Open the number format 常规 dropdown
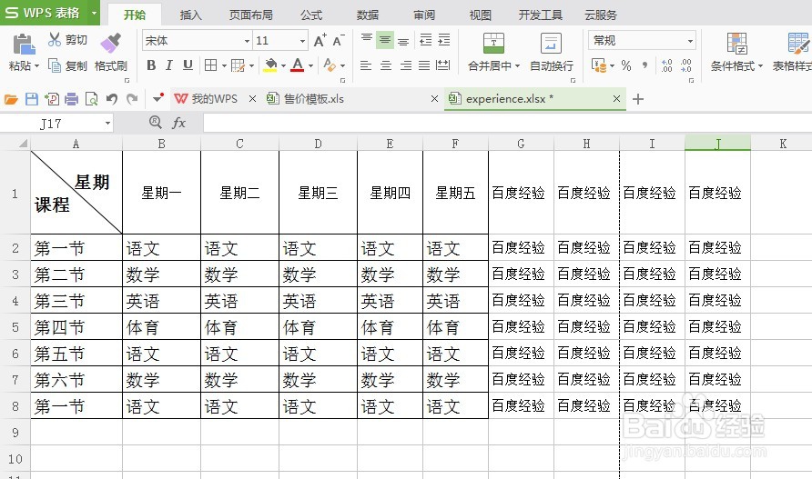 pos(690,41)
